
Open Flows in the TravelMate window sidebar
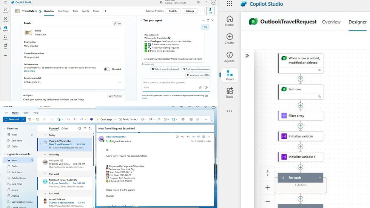pyautogui.click(x=5, y=37)
